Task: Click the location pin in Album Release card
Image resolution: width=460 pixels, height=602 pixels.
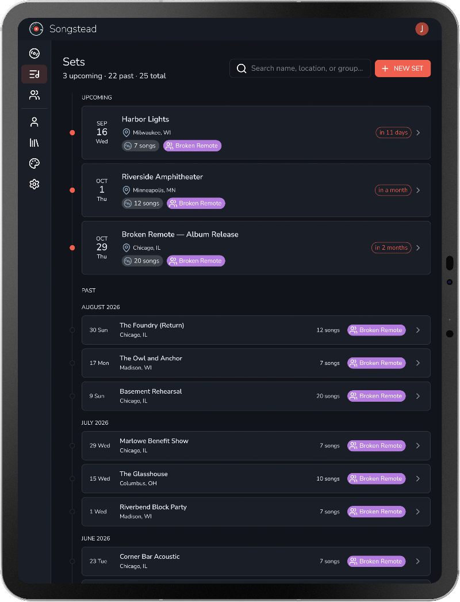Action: pyautogui.click(x=126, y=247)
